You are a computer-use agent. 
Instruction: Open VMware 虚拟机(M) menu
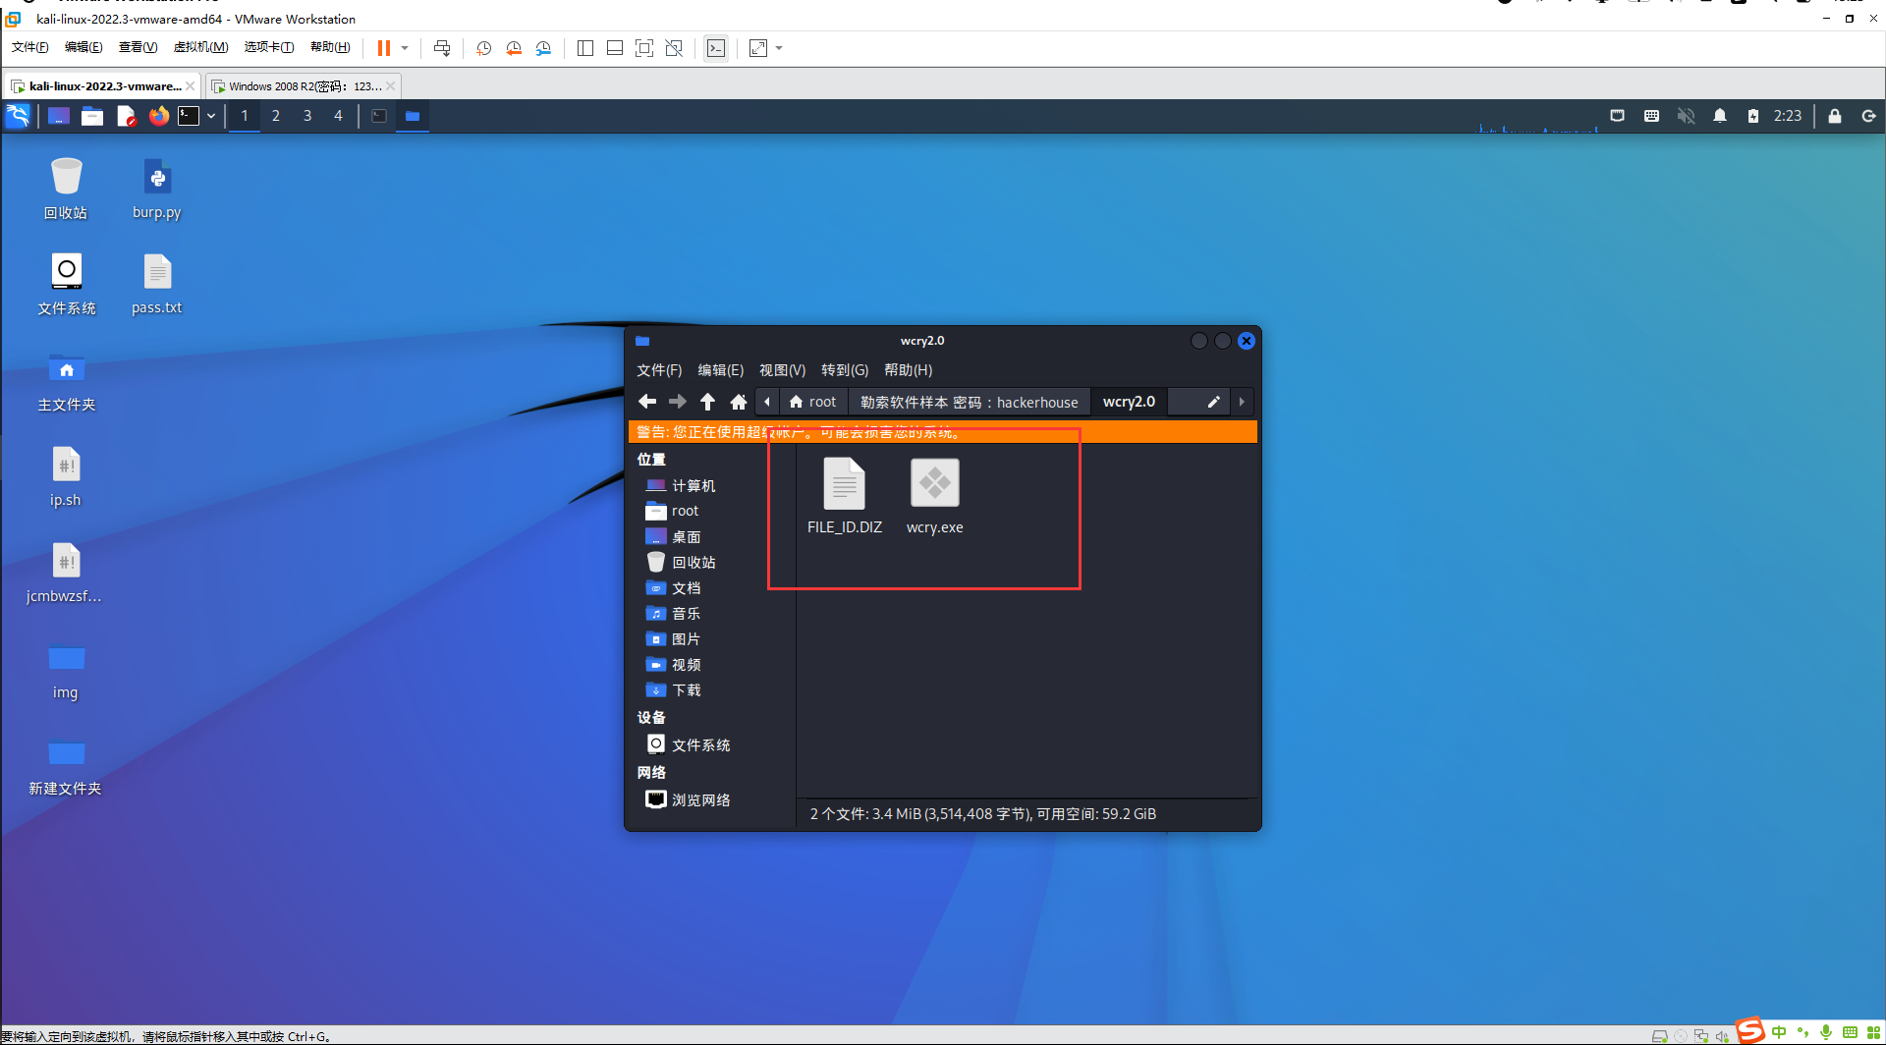pos(200,47)
